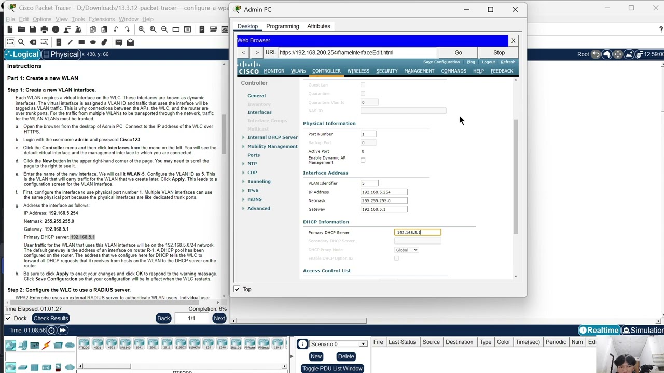
Task: Switch to Simulation mode
Action: click(643, 330)
